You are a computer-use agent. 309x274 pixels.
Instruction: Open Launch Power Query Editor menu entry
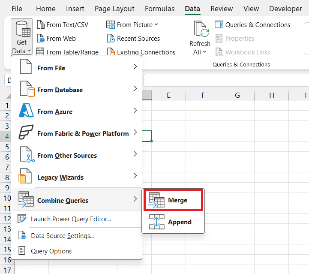point(77,219)
